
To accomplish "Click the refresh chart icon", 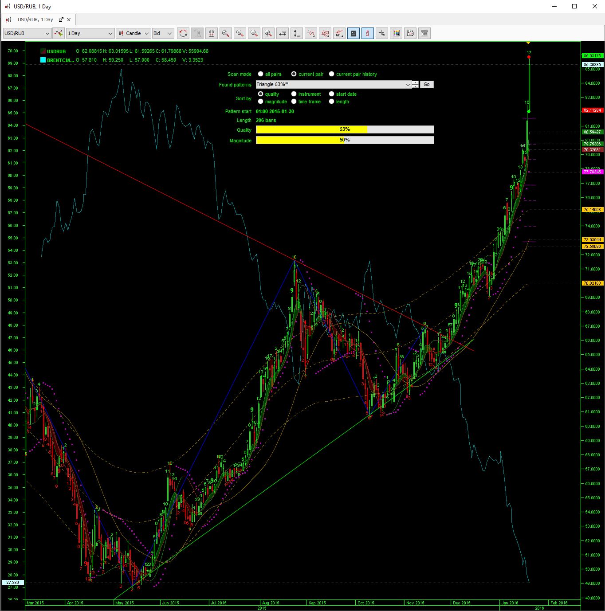I will pyautogui.click(x=183, y=33).
